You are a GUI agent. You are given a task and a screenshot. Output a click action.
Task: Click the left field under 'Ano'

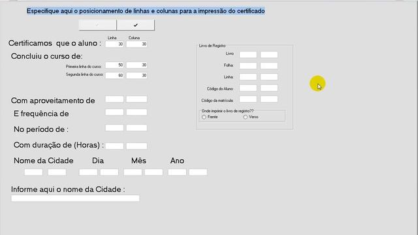pos(177,172)
